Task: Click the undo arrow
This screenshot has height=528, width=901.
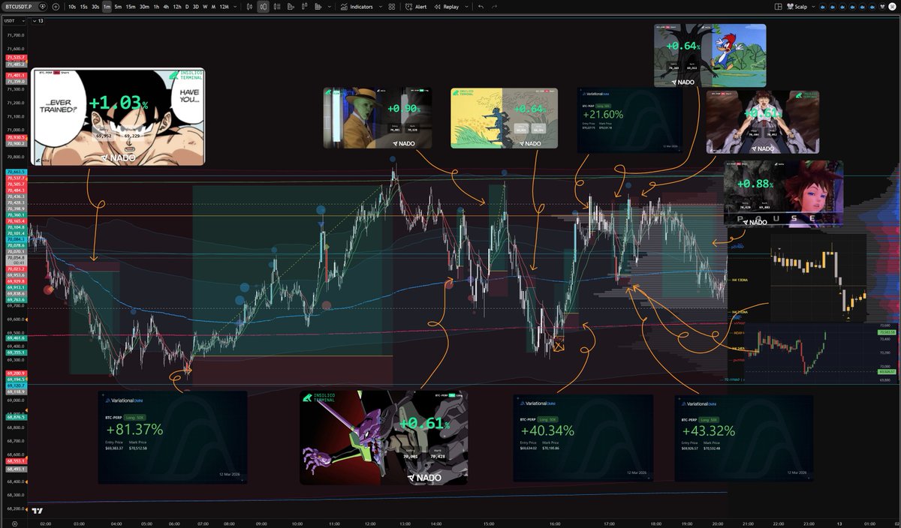Action: (481, 7)
